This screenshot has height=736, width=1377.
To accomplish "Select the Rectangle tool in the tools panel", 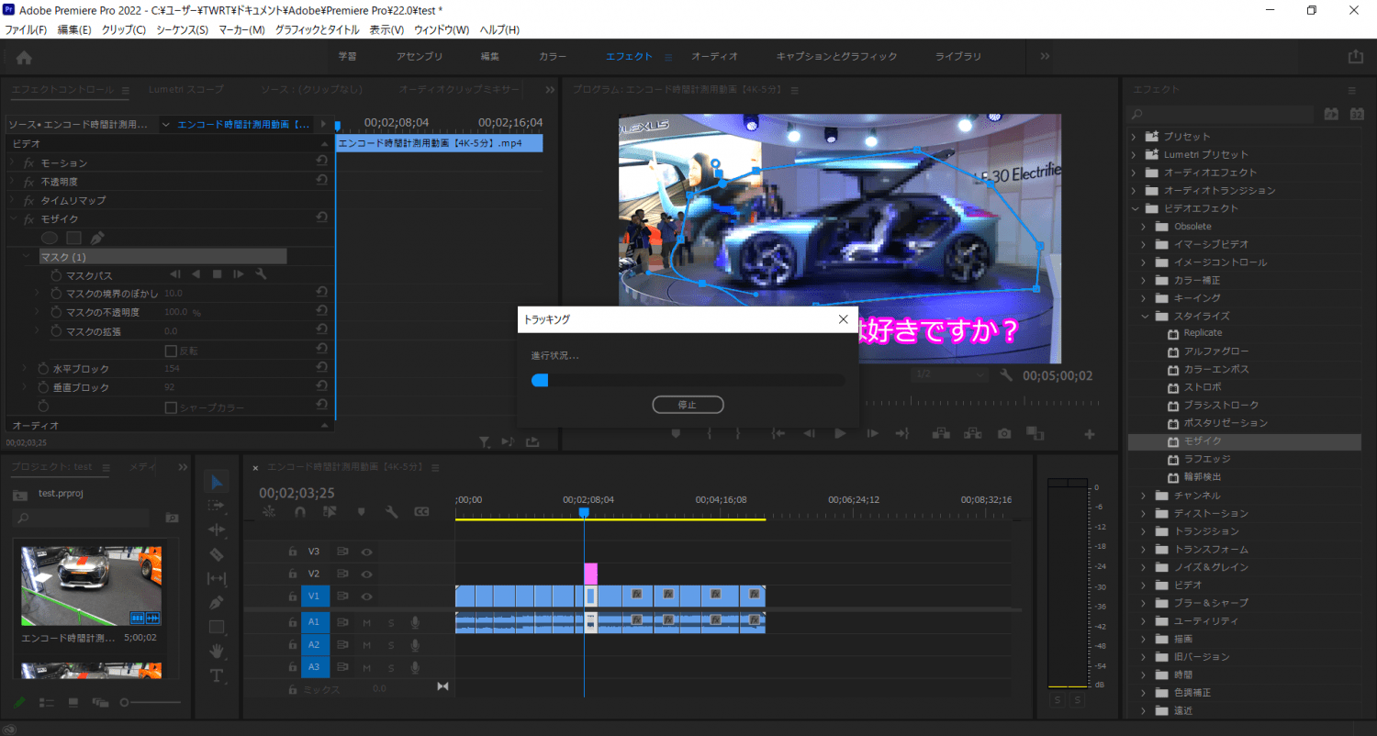I will point(217,627).
